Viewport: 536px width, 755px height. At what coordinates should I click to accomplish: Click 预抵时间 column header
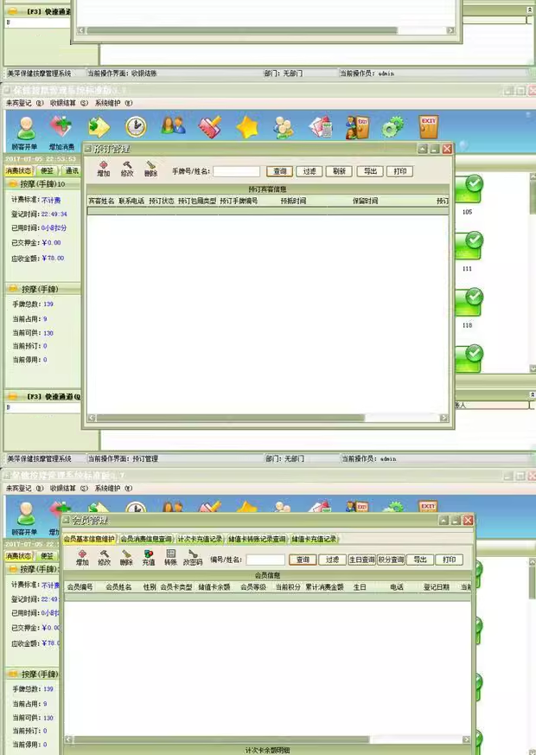(293, 201)
